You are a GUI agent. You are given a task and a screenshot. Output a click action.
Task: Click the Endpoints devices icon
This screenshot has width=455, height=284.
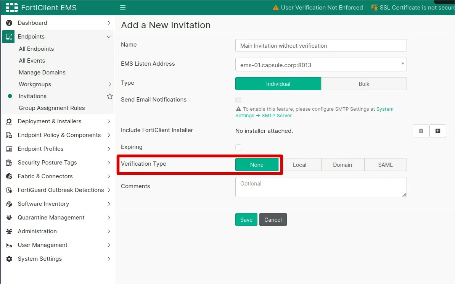tap(9, 37)
